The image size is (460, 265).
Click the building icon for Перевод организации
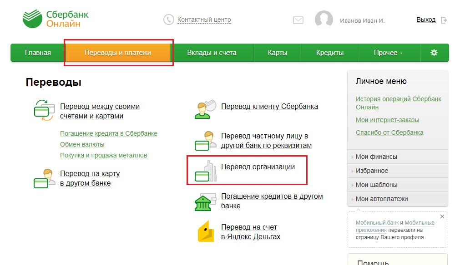coord(206,171)
